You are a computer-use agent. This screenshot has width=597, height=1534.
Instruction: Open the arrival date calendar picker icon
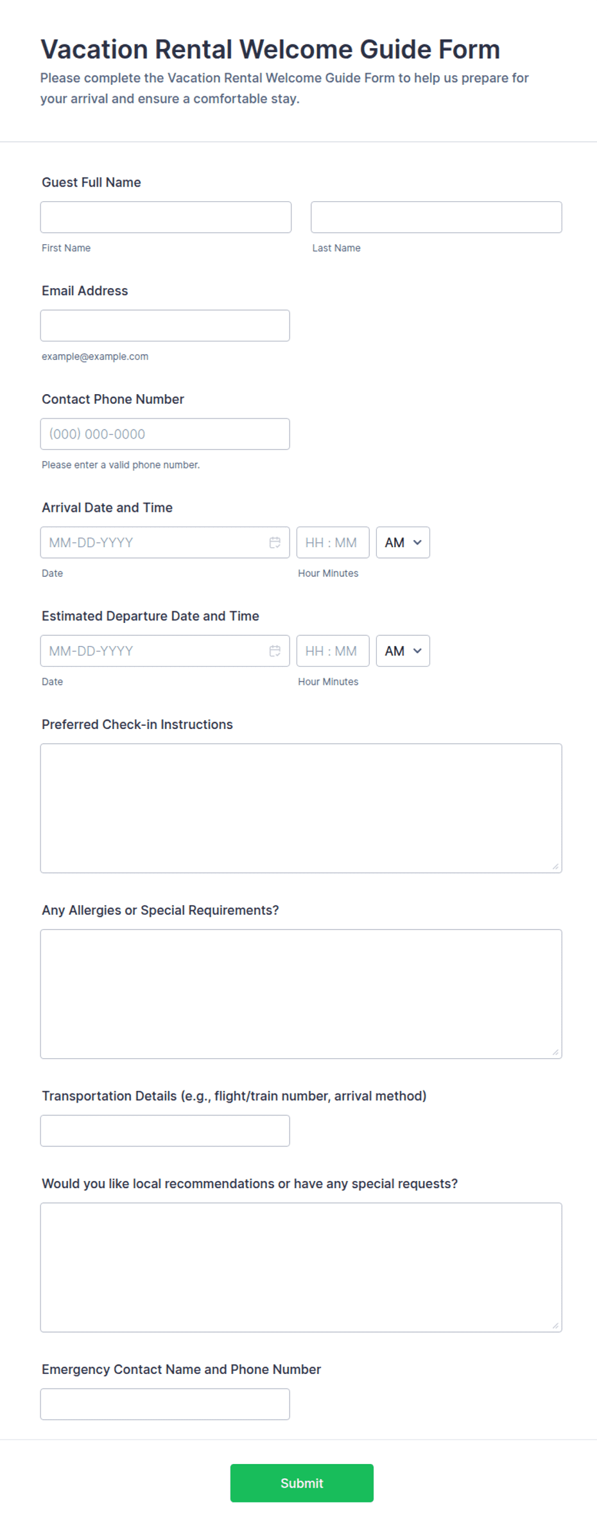click(x=275, y=543)
